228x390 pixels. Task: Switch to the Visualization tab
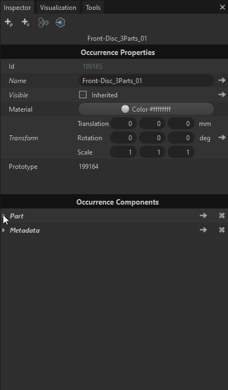tap(58, 8)
